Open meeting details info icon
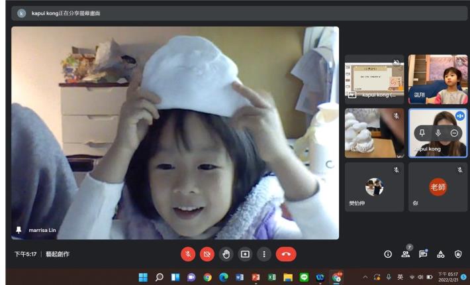The image size is (470, 285). [388, 254]
